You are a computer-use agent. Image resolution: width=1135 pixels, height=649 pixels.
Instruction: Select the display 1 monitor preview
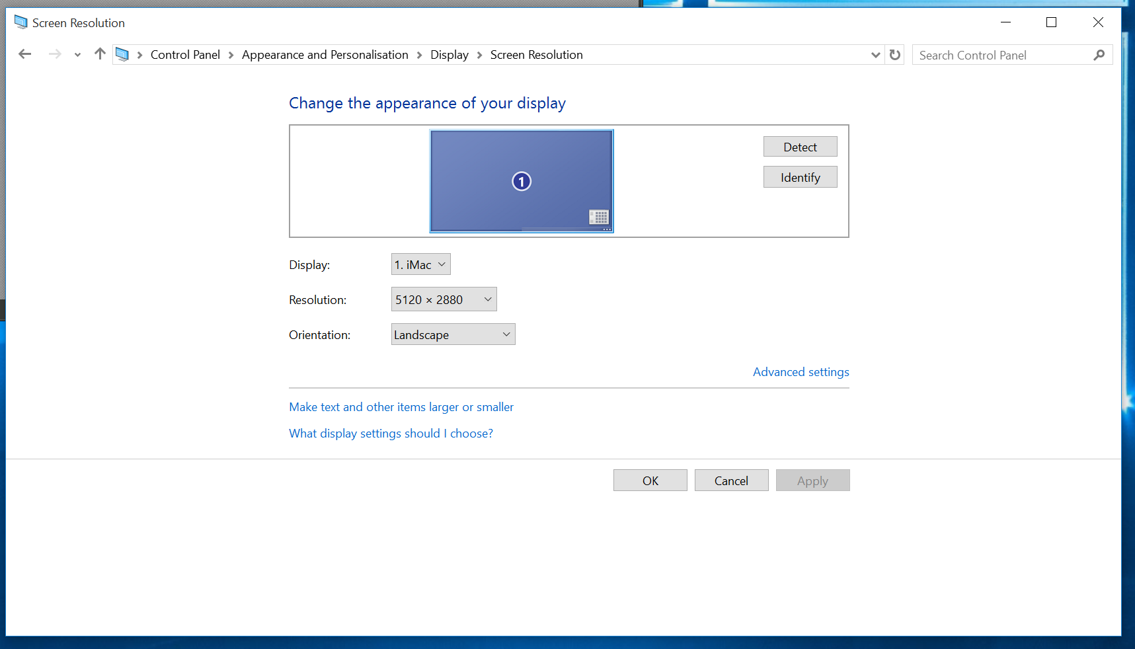coord(522,181)
